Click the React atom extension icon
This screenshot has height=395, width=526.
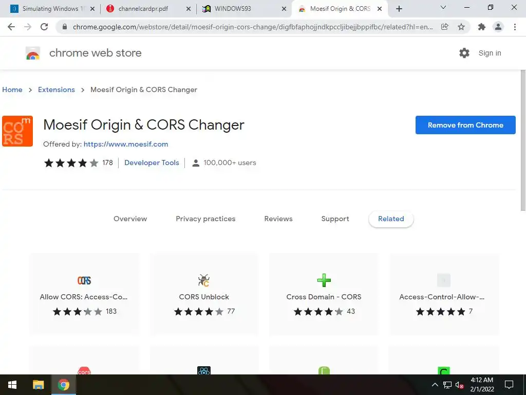pyautogui.click(x=203, y=370)
